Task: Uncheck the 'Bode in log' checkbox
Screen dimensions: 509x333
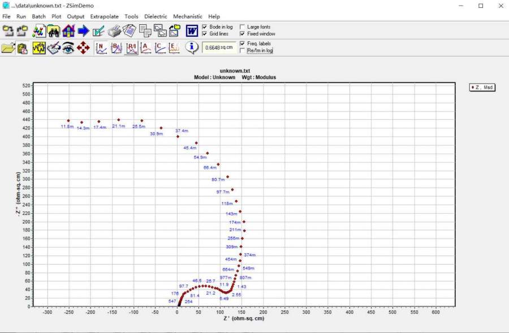Action: tap(205, 27)
